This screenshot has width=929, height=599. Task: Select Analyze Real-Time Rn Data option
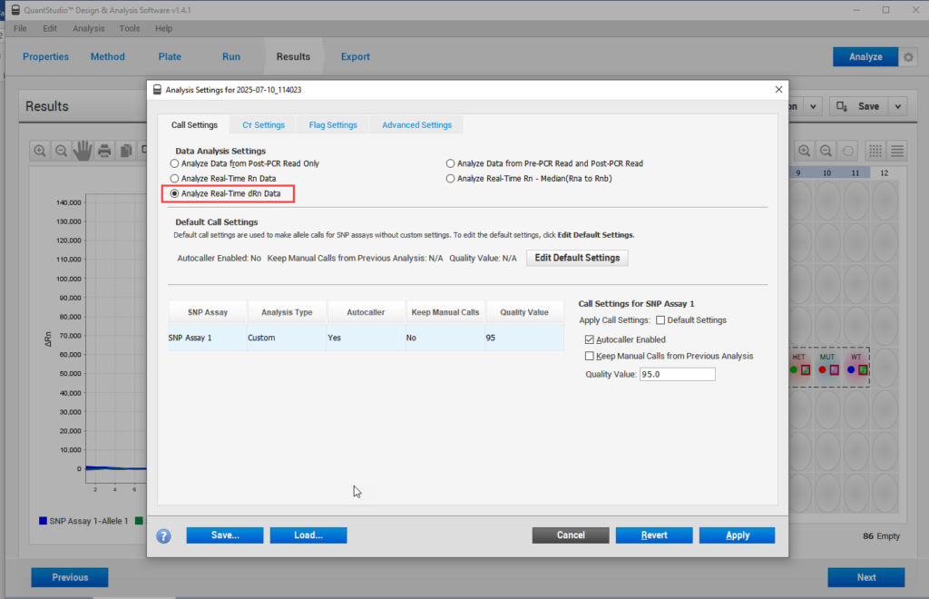click(x=175, y=179)
